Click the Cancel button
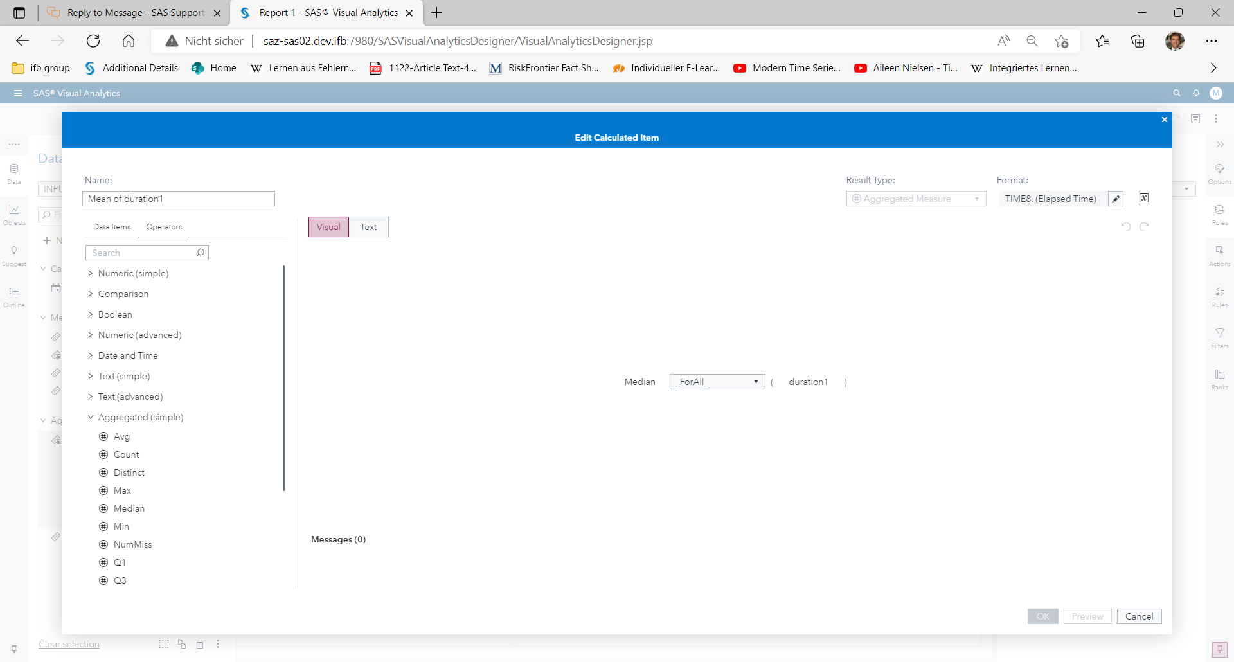1234x662 pixels. [1139, 616]
